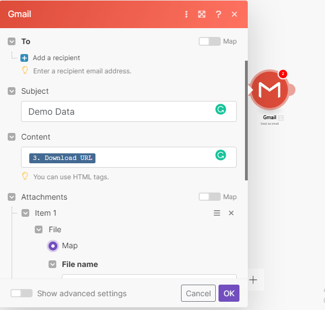
Task: Click the 'Send an email' label under module
Action: (269, 124)
